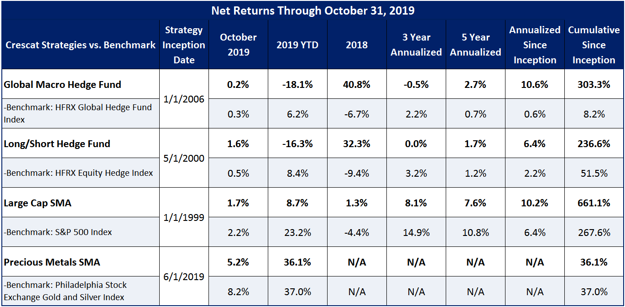Select the Global Macro Hedge Fund row label
The height and width of the screenshot is (307, 625).
tap(62, 84)
